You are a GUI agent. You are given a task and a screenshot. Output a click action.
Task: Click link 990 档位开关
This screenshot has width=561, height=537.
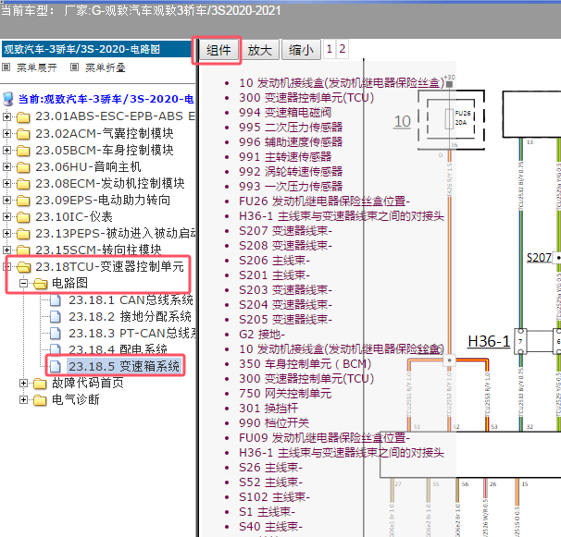tap(274, 423)
